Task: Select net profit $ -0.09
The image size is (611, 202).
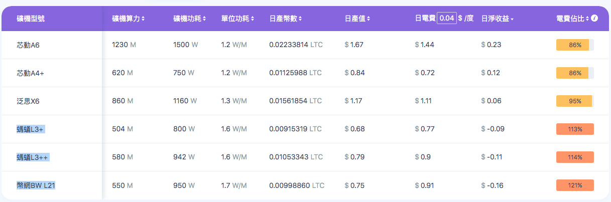Action: pyautogui.click(x=493, y=129)
